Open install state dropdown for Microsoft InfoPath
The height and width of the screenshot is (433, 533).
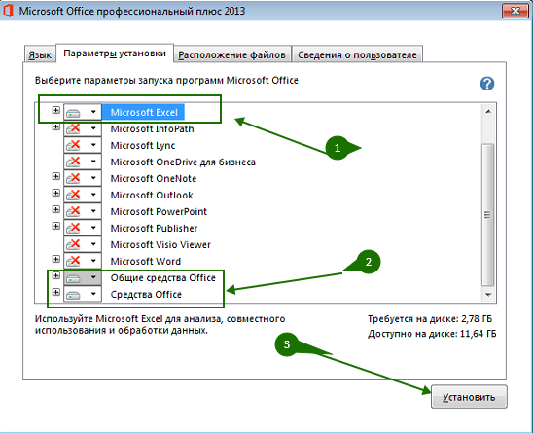point(83,128)
